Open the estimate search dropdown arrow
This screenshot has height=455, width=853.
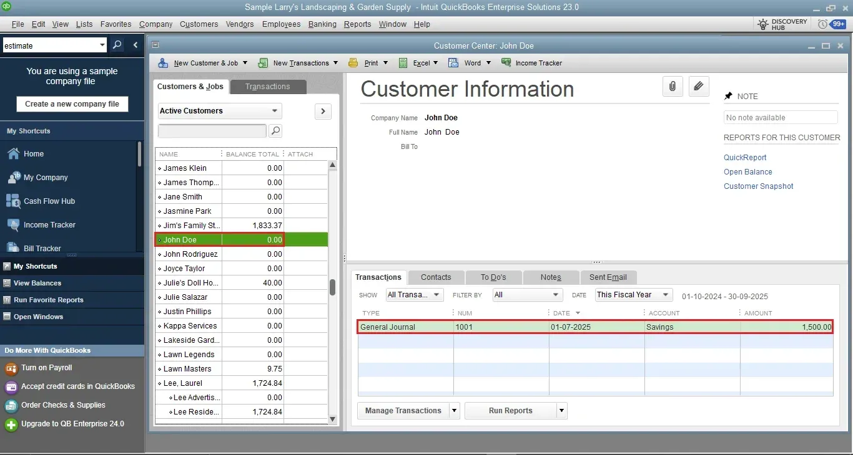[103, 45]
